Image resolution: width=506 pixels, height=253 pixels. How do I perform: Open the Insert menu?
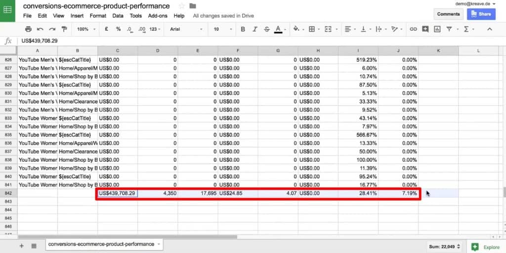(77, 16)
